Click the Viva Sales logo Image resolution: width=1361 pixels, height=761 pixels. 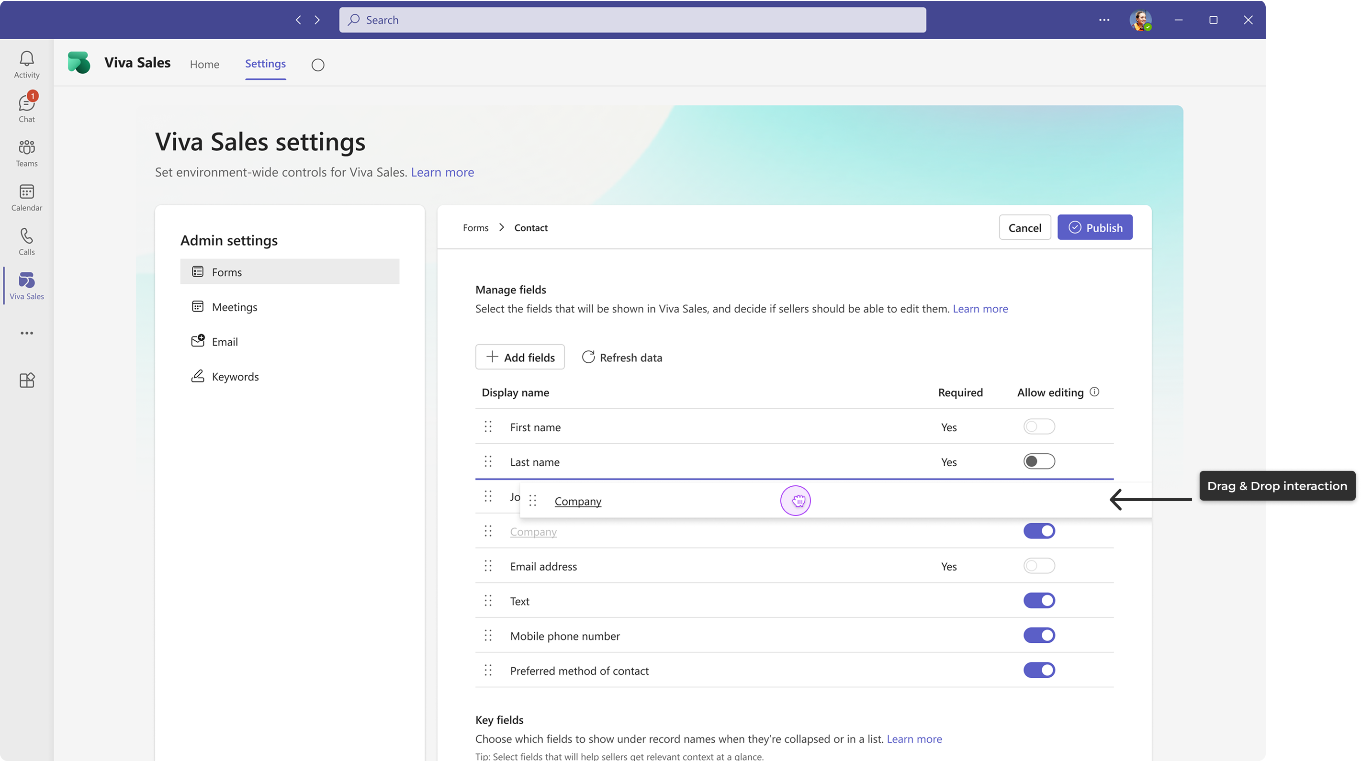point(79,63)
